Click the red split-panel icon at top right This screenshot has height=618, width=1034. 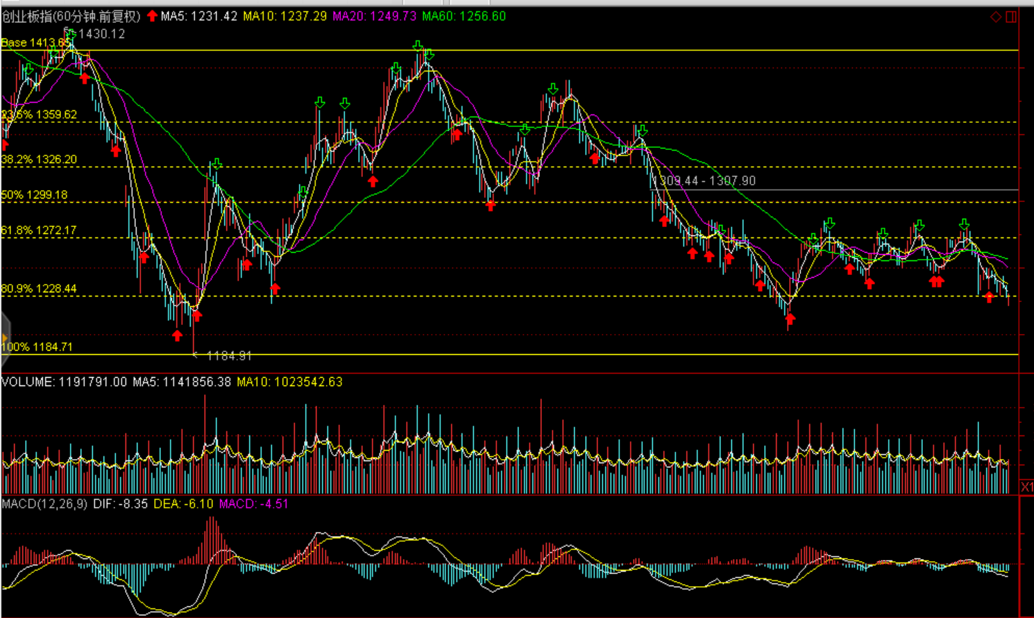click(1011, 17)
